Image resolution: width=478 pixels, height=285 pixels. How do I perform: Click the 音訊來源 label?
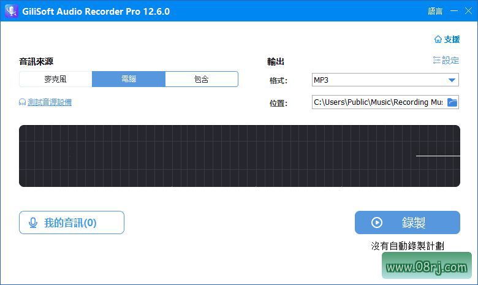(x=36, y=61)
